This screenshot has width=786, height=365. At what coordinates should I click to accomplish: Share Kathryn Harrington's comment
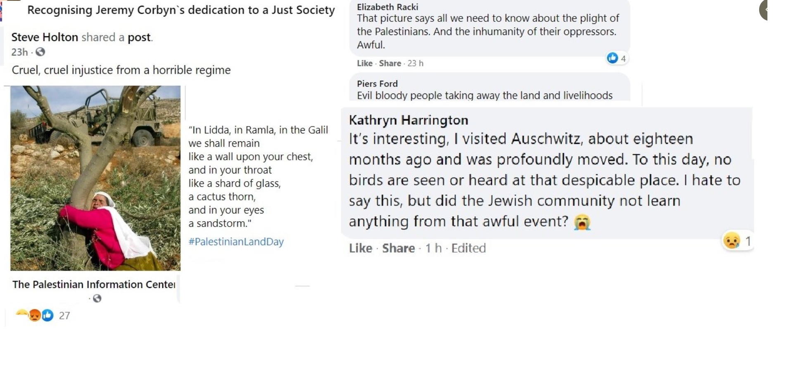[398, 248]
